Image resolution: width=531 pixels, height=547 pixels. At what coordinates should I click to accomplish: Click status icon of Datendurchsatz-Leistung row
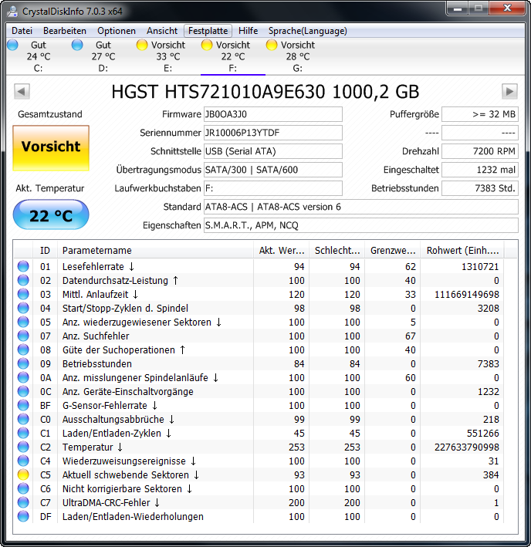coord(23,280)
